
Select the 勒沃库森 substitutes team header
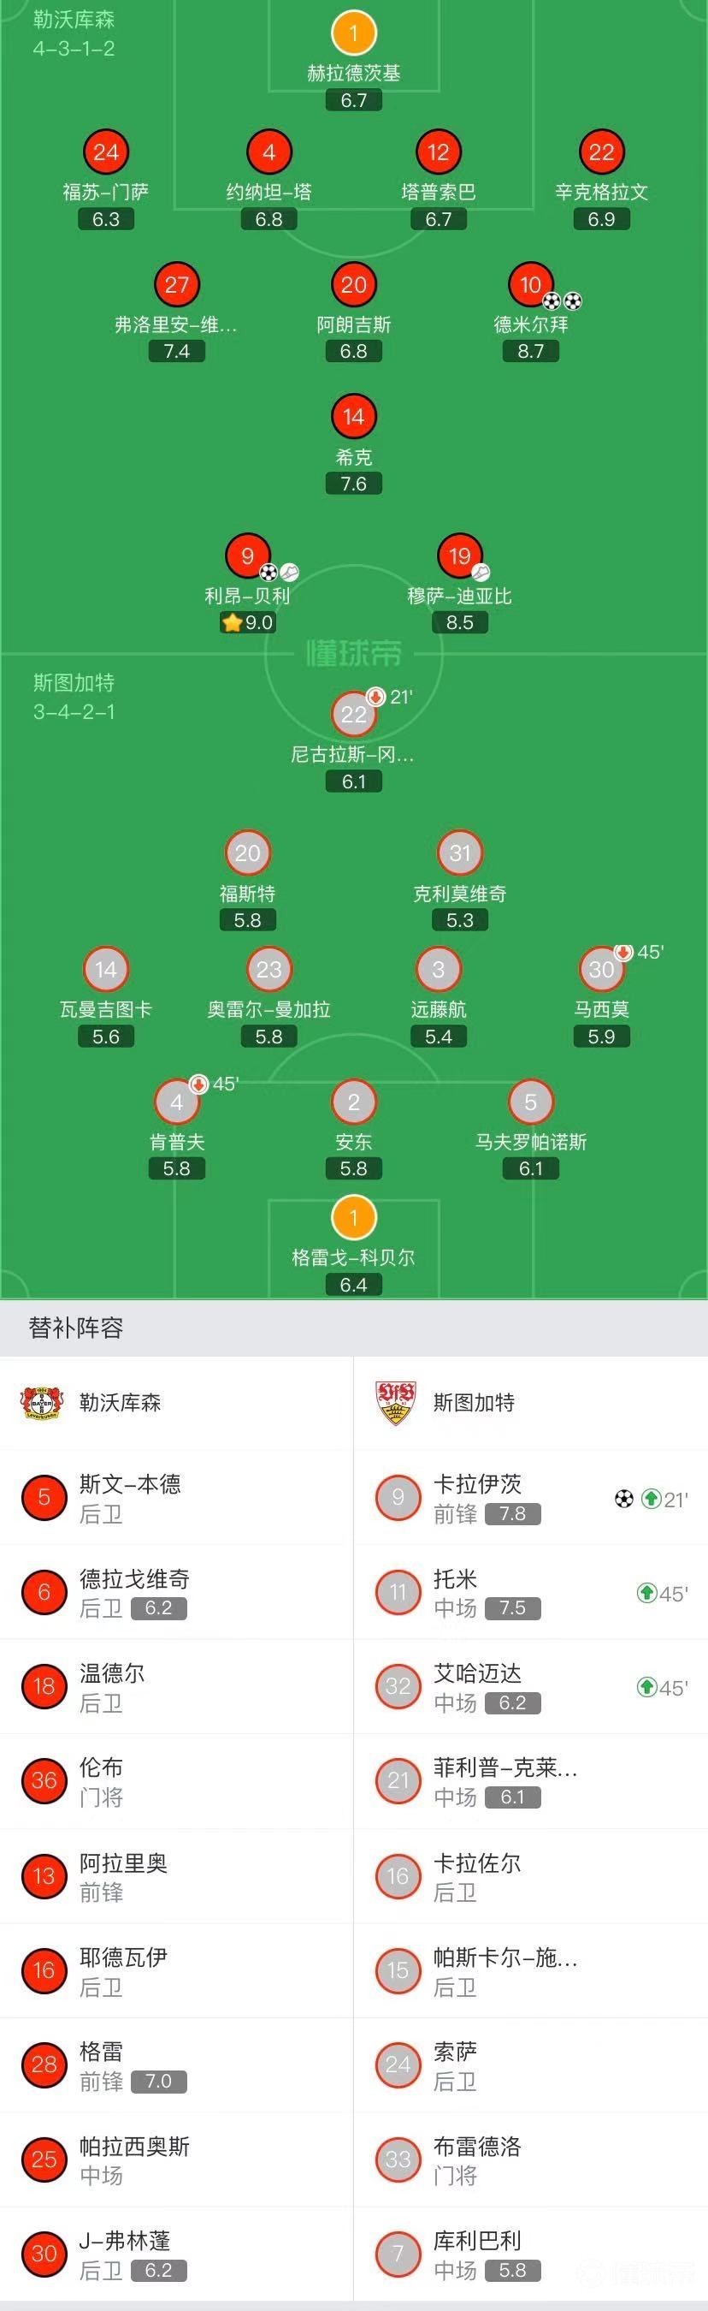[x=176, y=1402]
